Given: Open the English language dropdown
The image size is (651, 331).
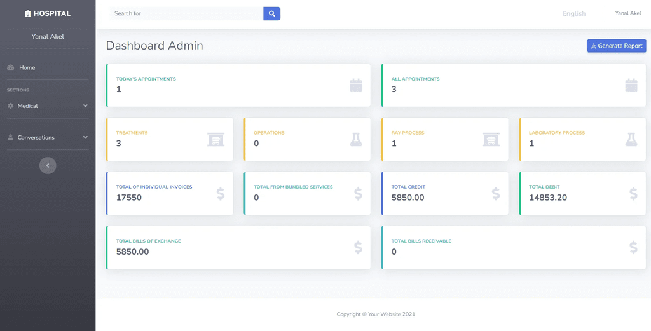Looking at the screenshot, I should coord(574,14).
